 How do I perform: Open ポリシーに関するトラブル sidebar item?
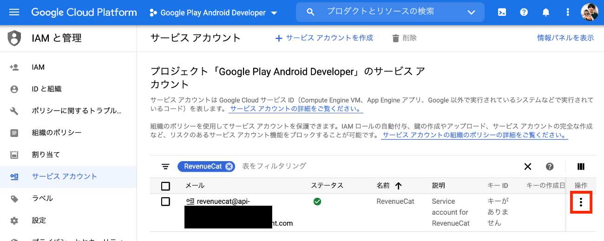click(68, 111)
